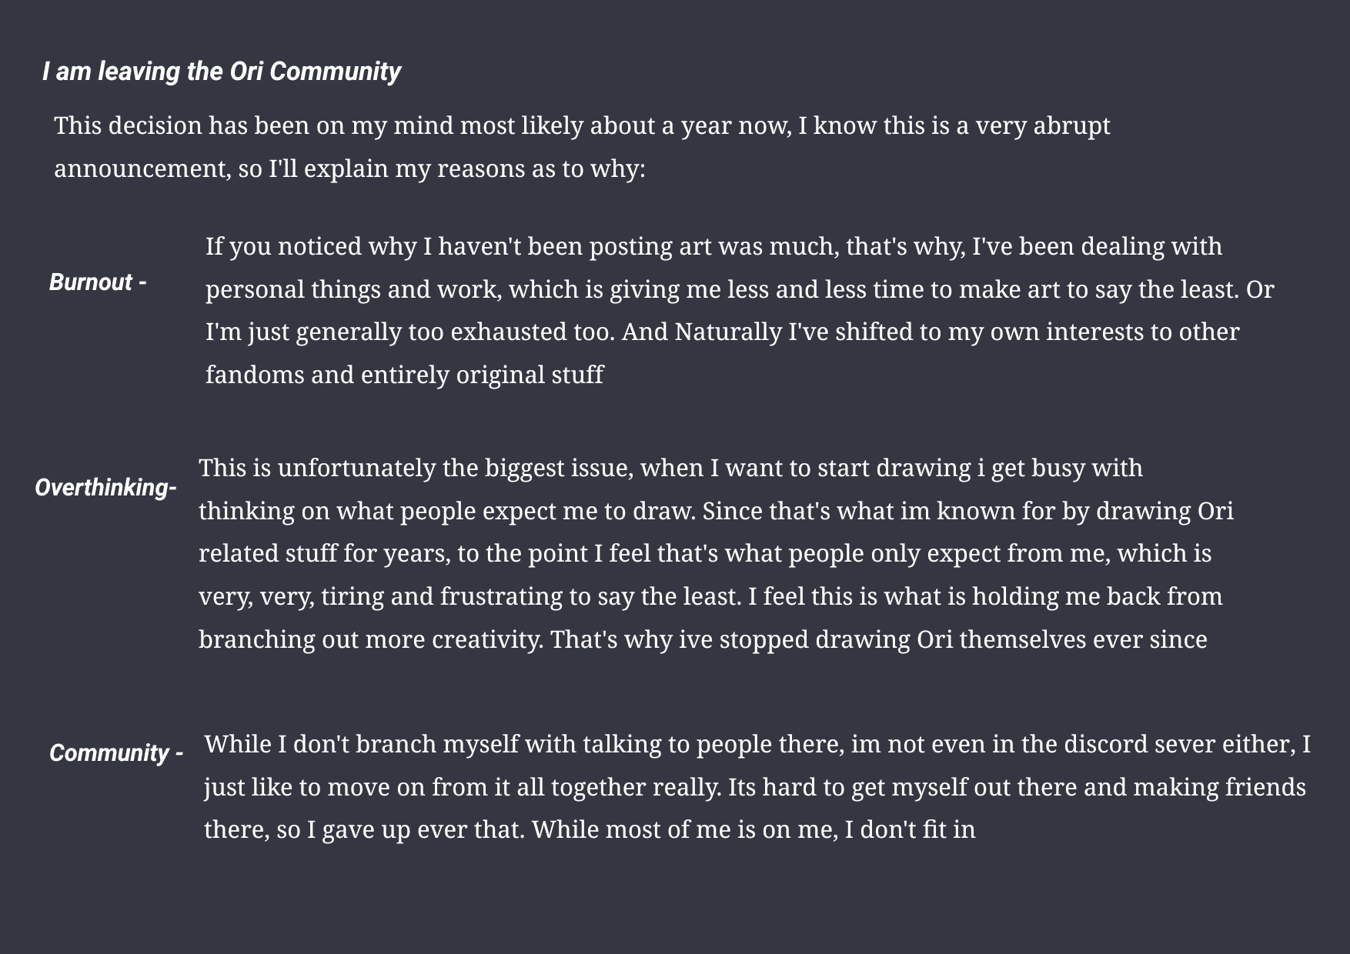The width and height of the screenshot is (1350, 954).
Task: Click the Burnout section heading
Action: click(x=98, y=282)
